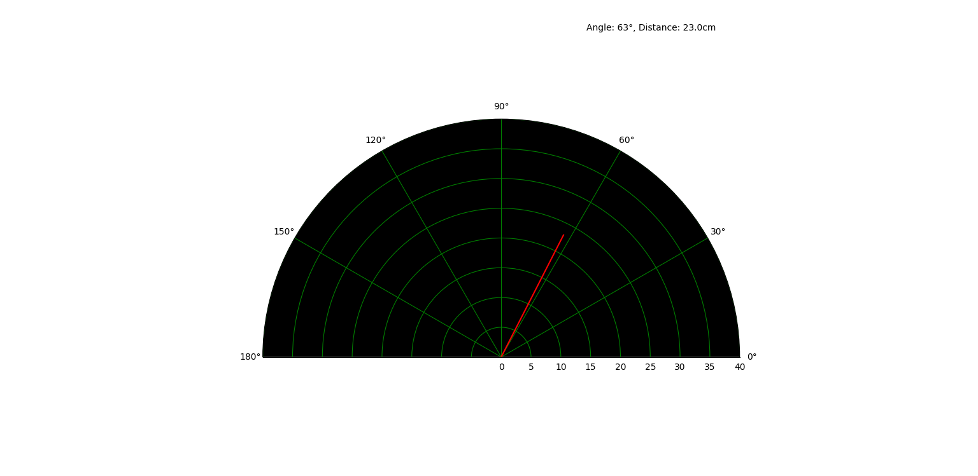Click the 120° angle label
The image size is (978, 476).
click(376, 140)
